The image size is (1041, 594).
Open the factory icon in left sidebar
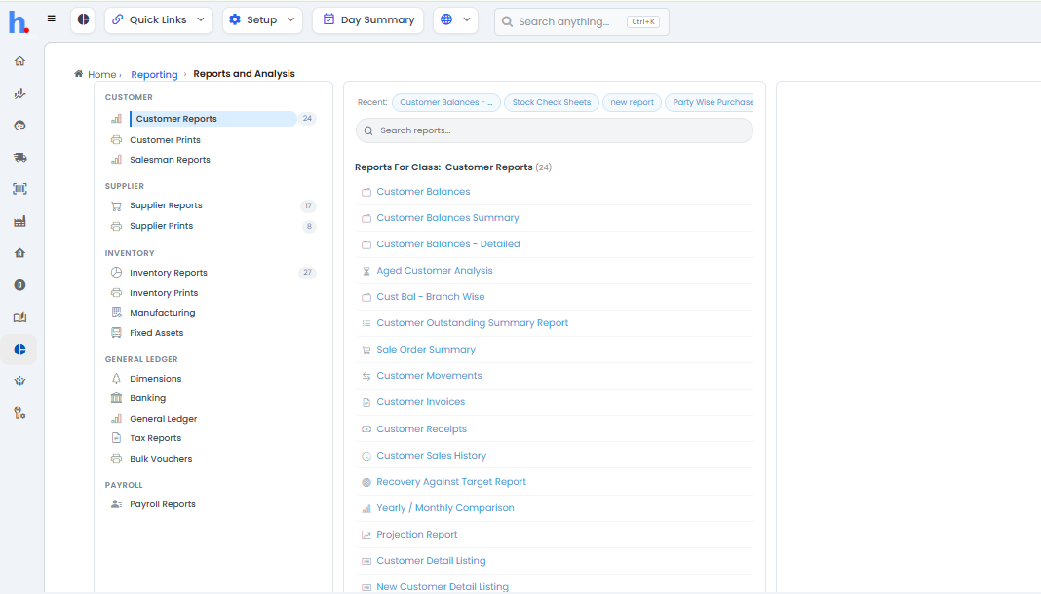click(19, 221)
